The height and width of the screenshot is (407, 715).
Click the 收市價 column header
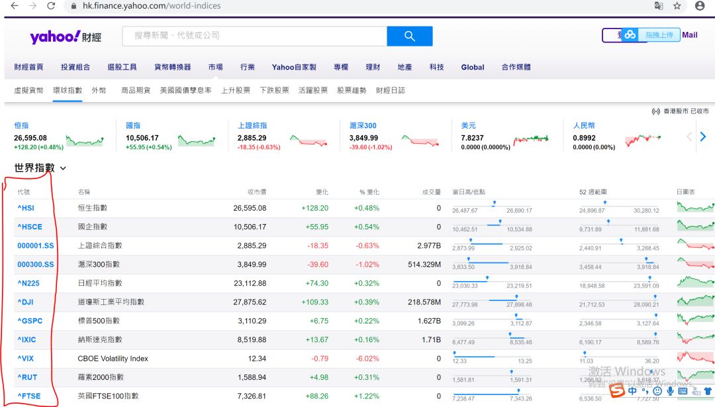coord(257,192)
